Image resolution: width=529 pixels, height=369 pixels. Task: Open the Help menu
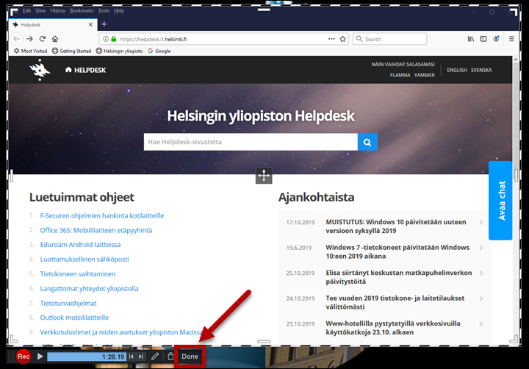click(119, 11)
